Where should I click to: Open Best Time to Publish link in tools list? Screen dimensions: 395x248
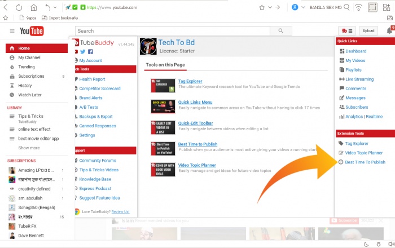pos(197,144)
